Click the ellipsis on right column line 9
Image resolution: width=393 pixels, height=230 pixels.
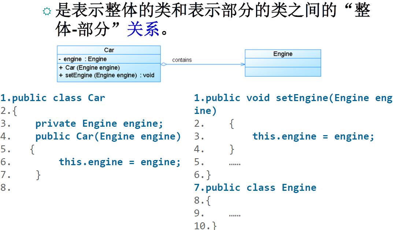pyautogui.click(x=235, y=215)
